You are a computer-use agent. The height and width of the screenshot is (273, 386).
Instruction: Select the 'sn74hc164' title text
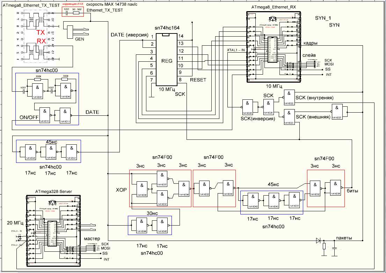(x=167, y=28)
